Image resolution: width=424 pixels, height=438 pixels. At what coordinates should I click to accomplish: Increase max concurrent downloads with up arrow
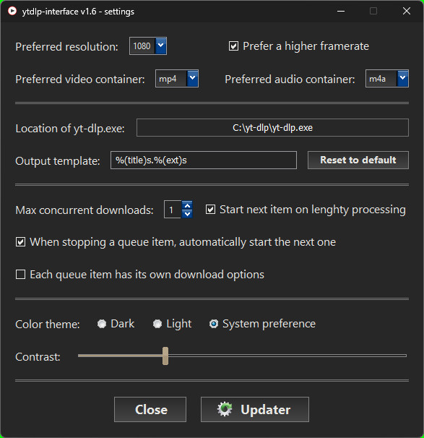click(187, 206)
